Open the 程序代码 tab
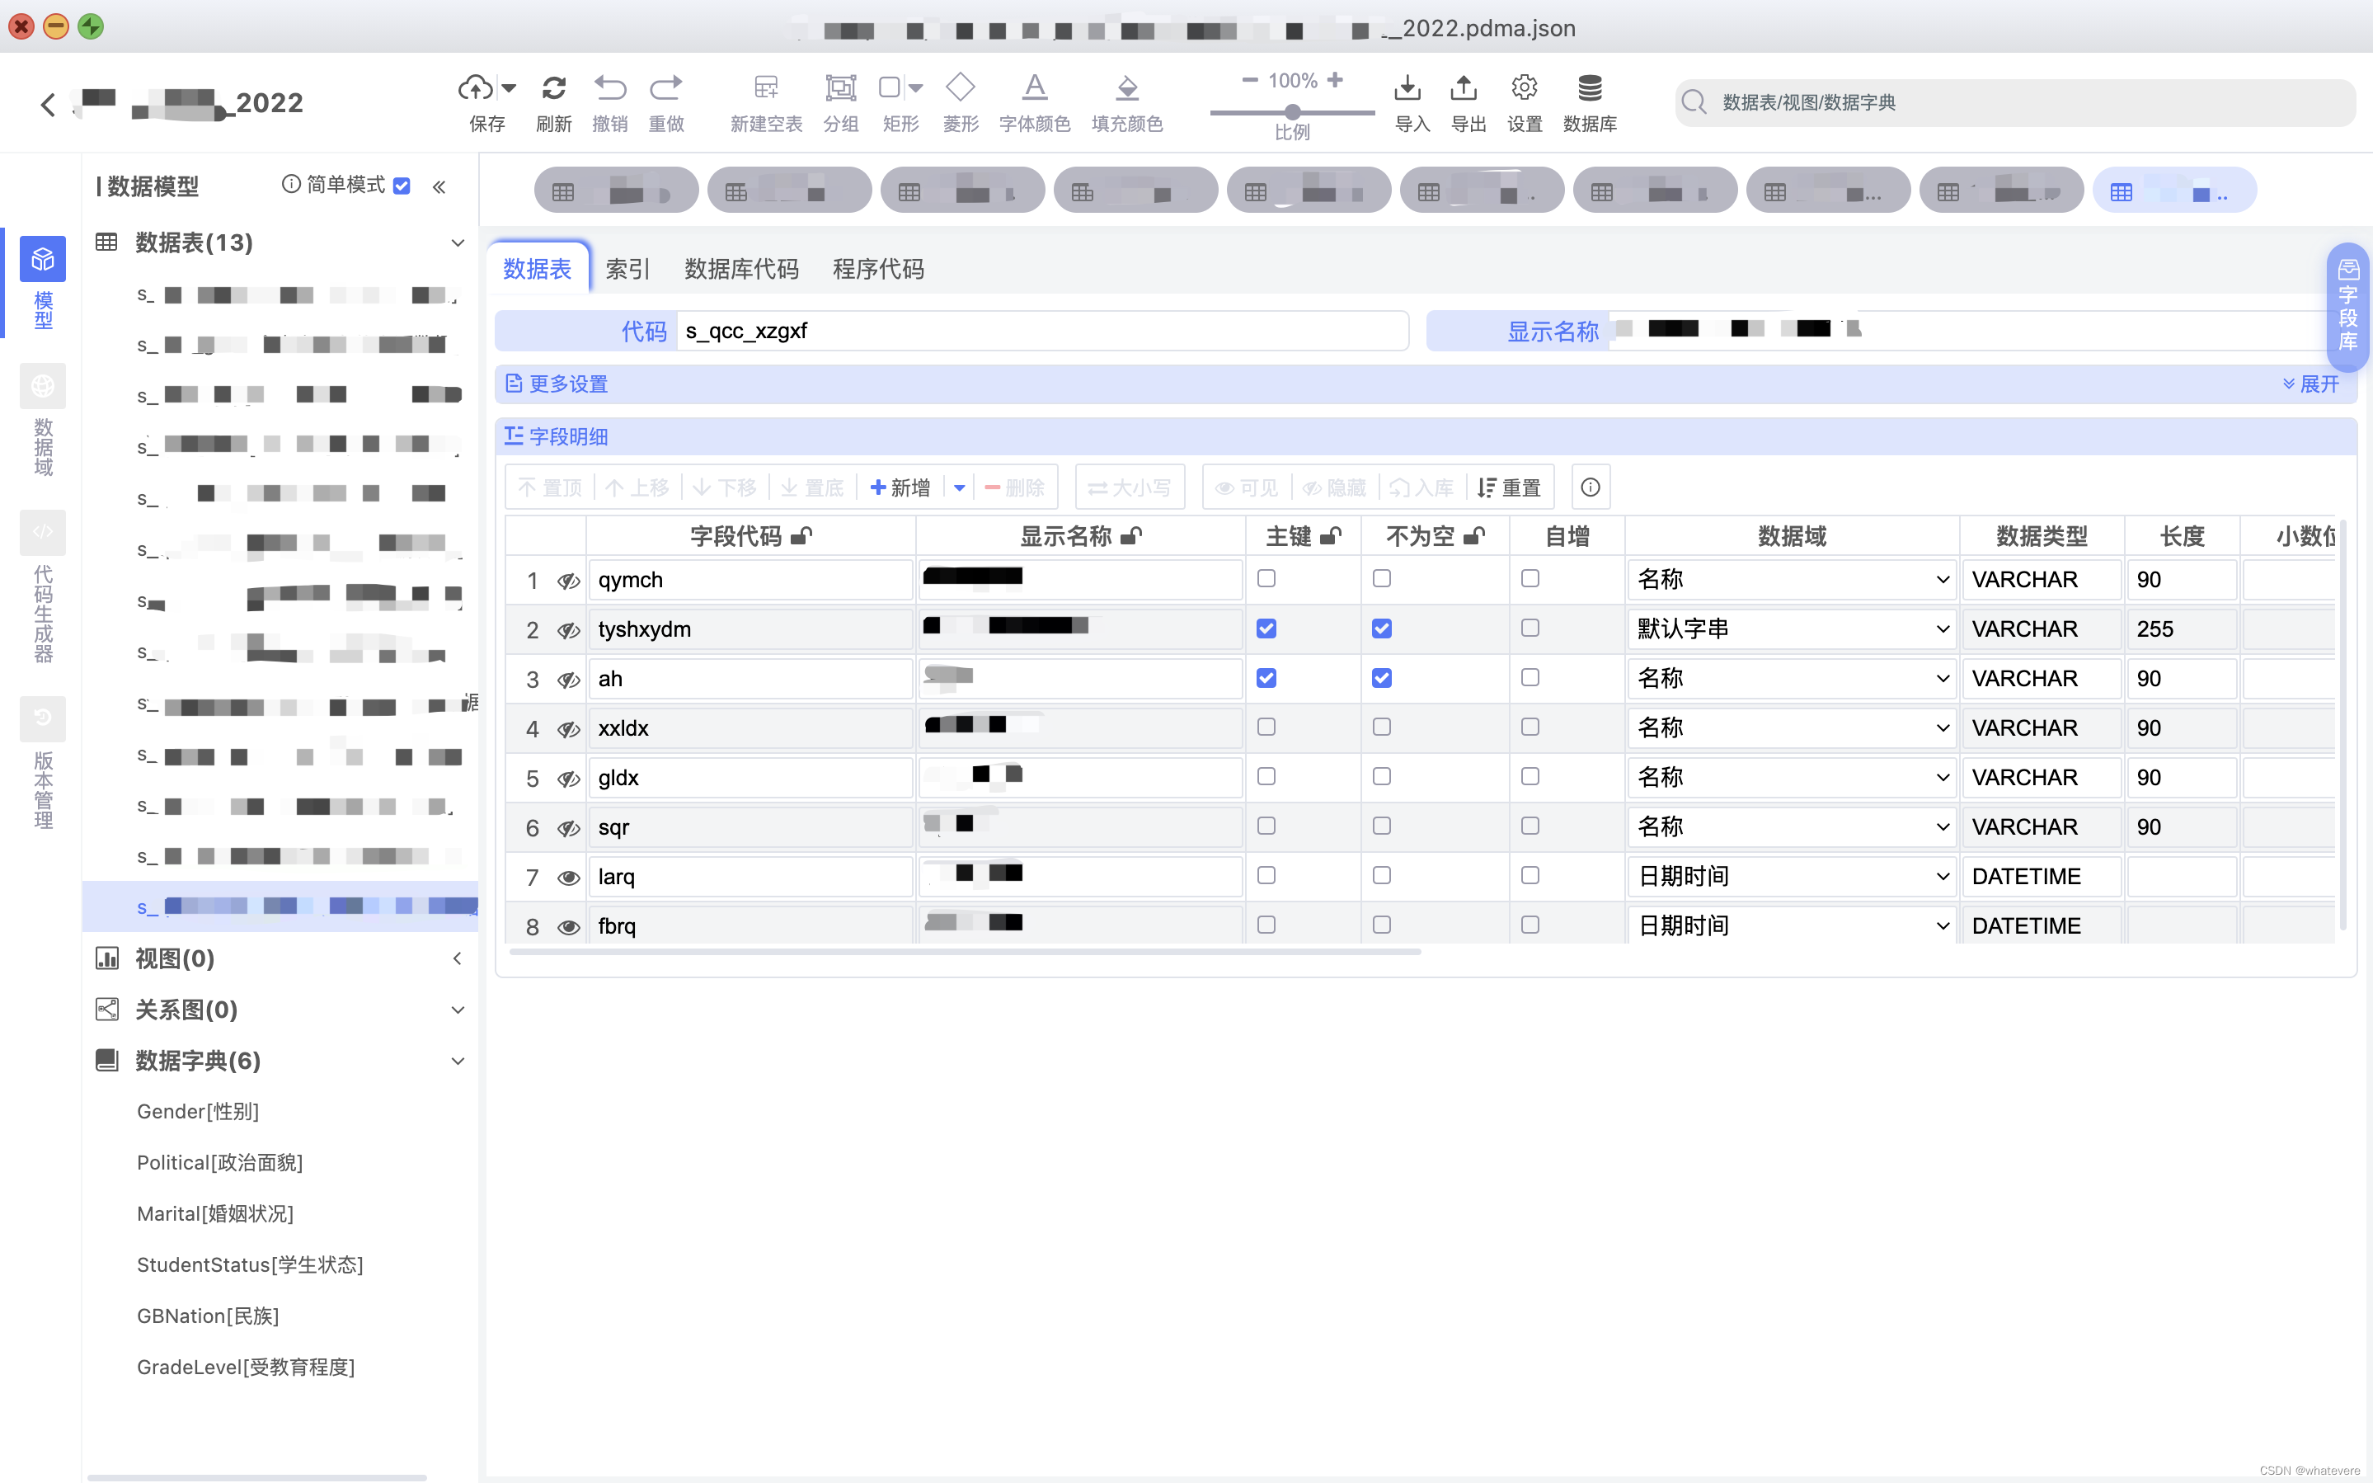Image resolution: width=2373 pixels, height=1483 pixels. coord(876,269)
